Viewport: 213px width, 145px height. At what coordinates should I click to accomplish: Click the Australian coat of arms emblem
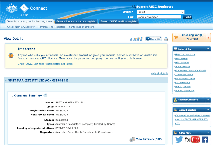click(11, 8)
